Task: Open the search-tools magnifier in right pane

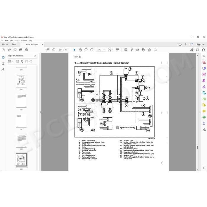Action: [x=204, y=56]
